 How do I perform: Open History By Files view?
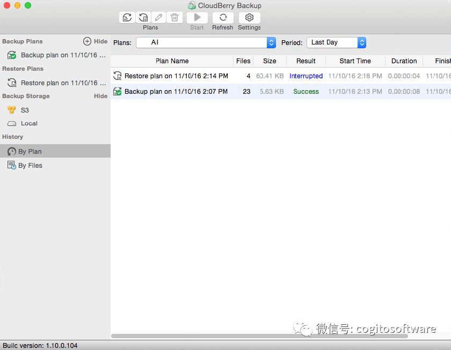click(x=55, y=166)
